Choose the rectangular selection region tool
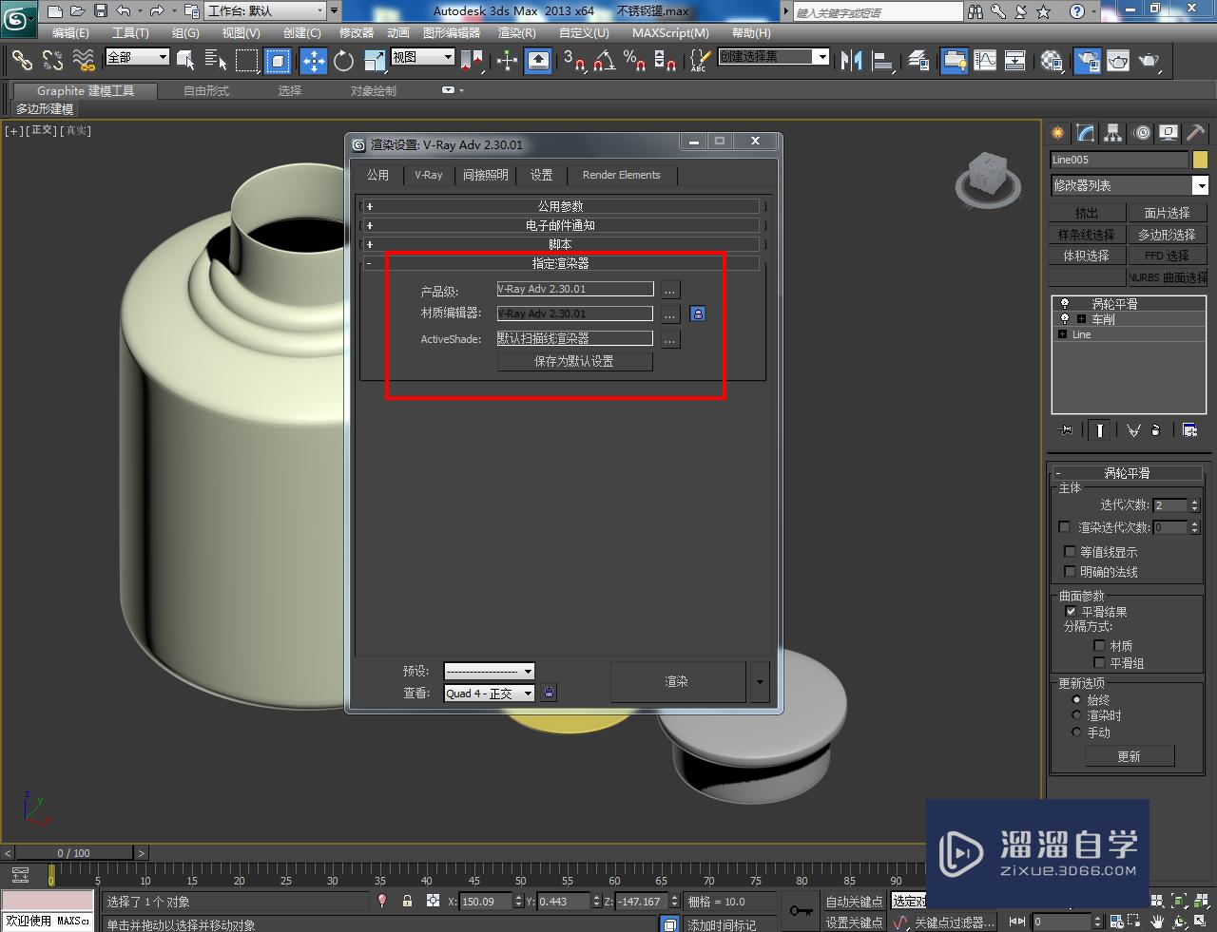1217x932 pixels. tap(247, 61)
